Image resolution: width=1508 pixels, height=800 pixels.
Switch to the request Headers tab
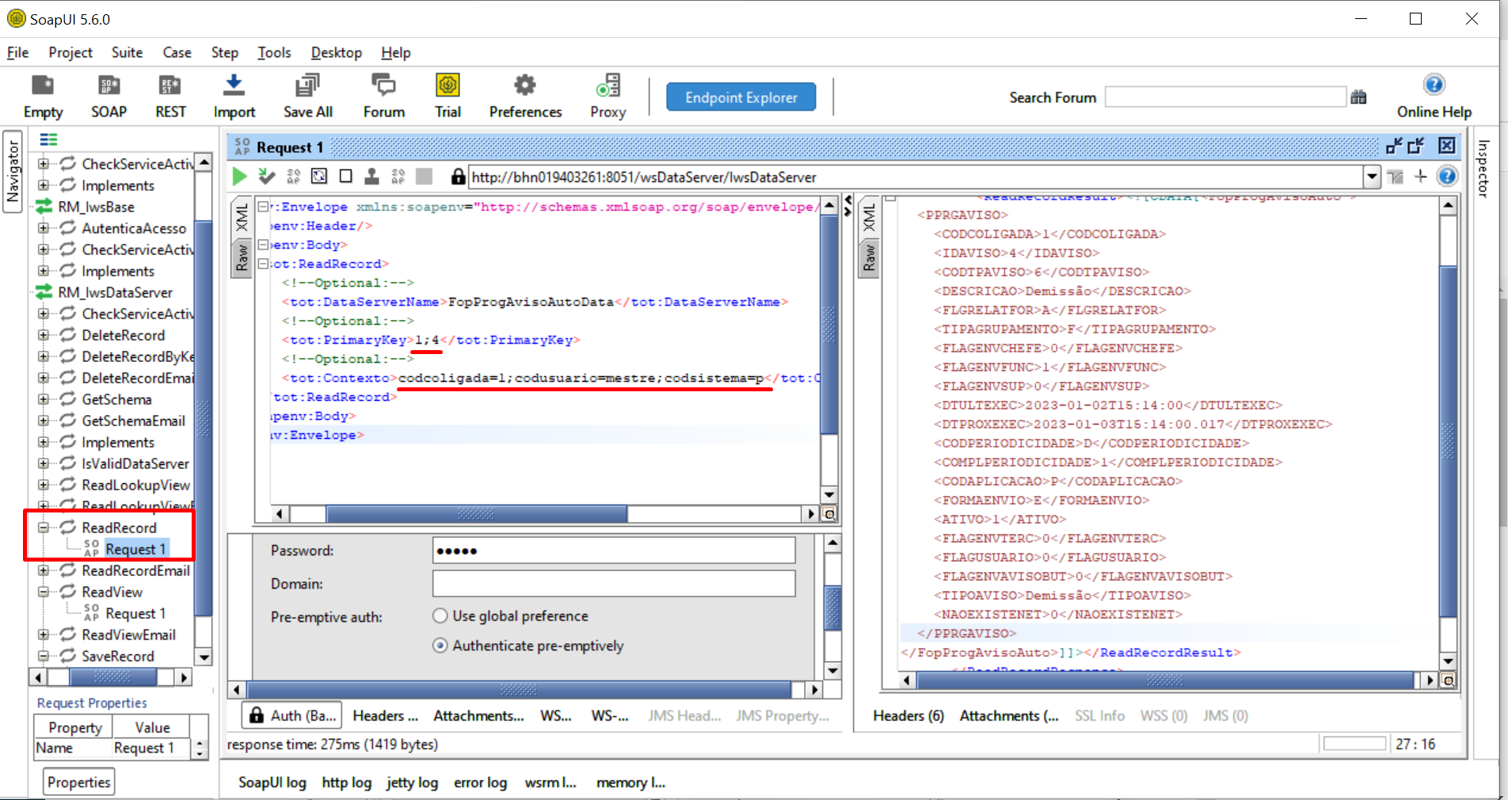pos(385,715)
